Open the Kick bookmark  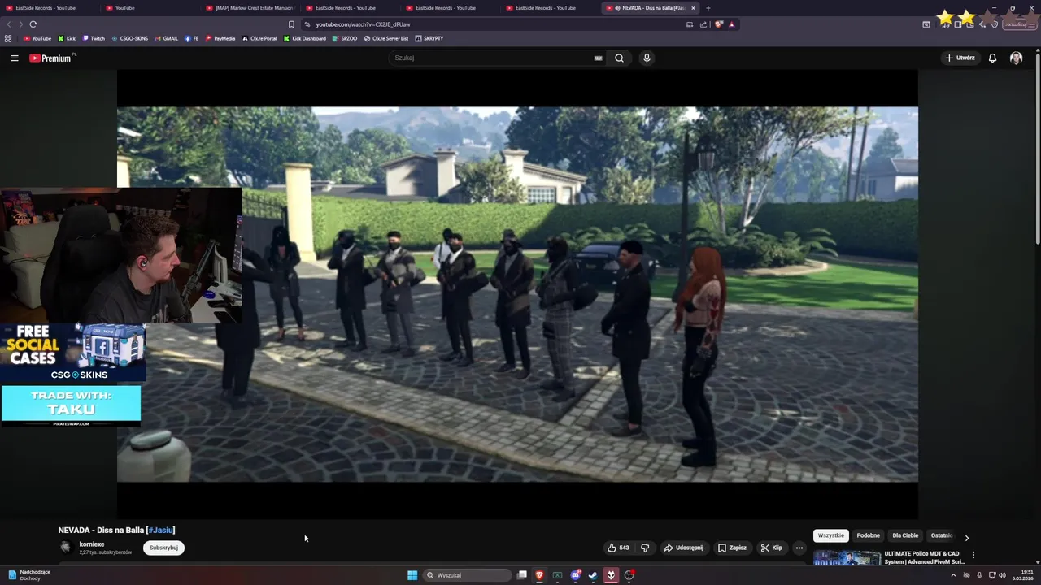(x=67, y=38)
